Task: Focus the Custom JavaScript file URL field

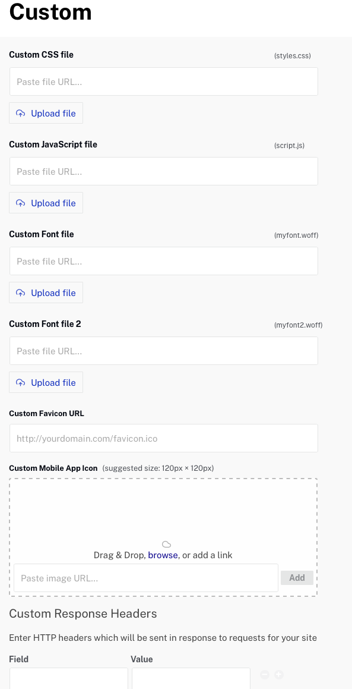Action: coord(164,171)
